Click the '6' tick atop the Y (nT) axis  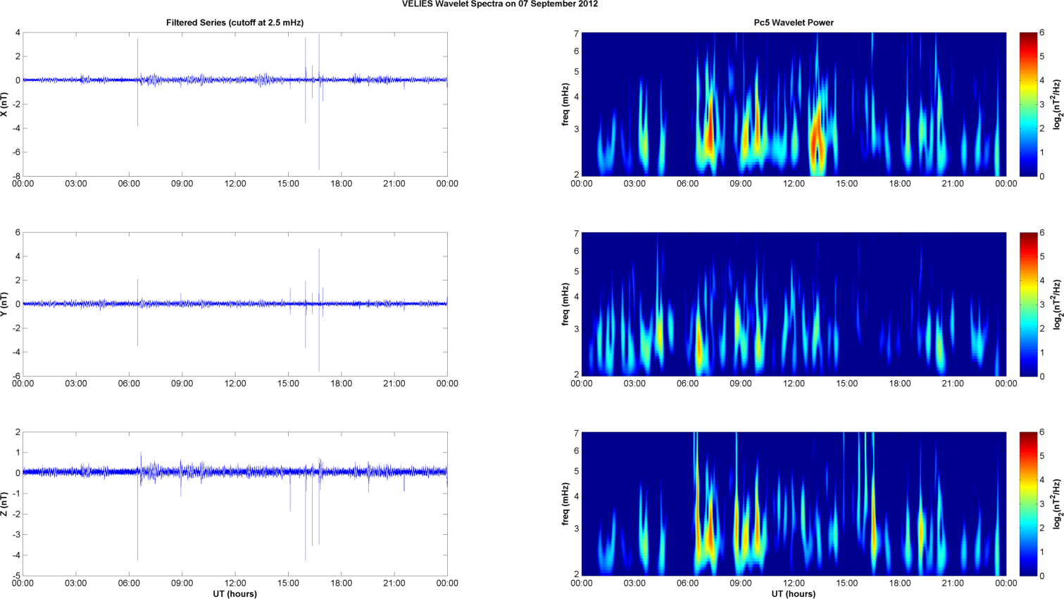pyautogui.click(x=18, y=232)
